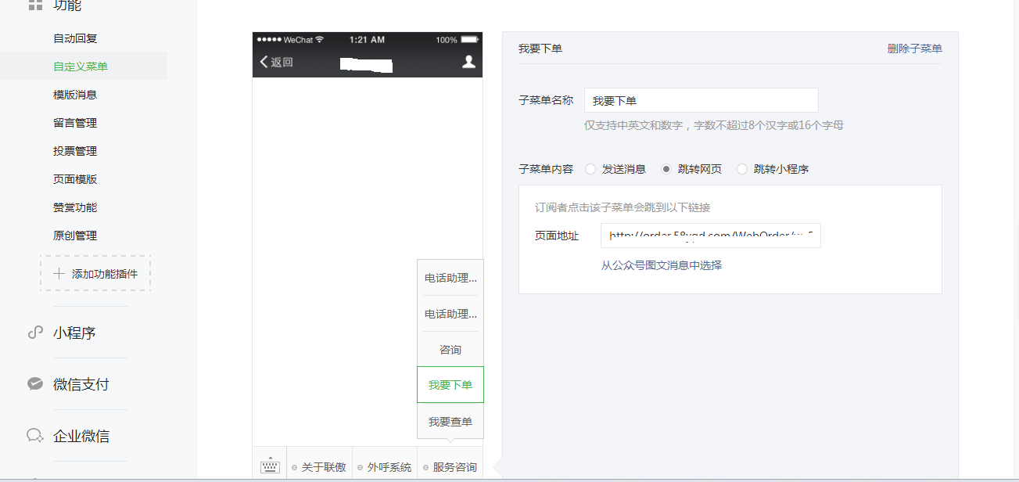This screenshot has height=482, width=1019.
Task: Click the 子菜单名称 input field
Action: tap(701, 101)
